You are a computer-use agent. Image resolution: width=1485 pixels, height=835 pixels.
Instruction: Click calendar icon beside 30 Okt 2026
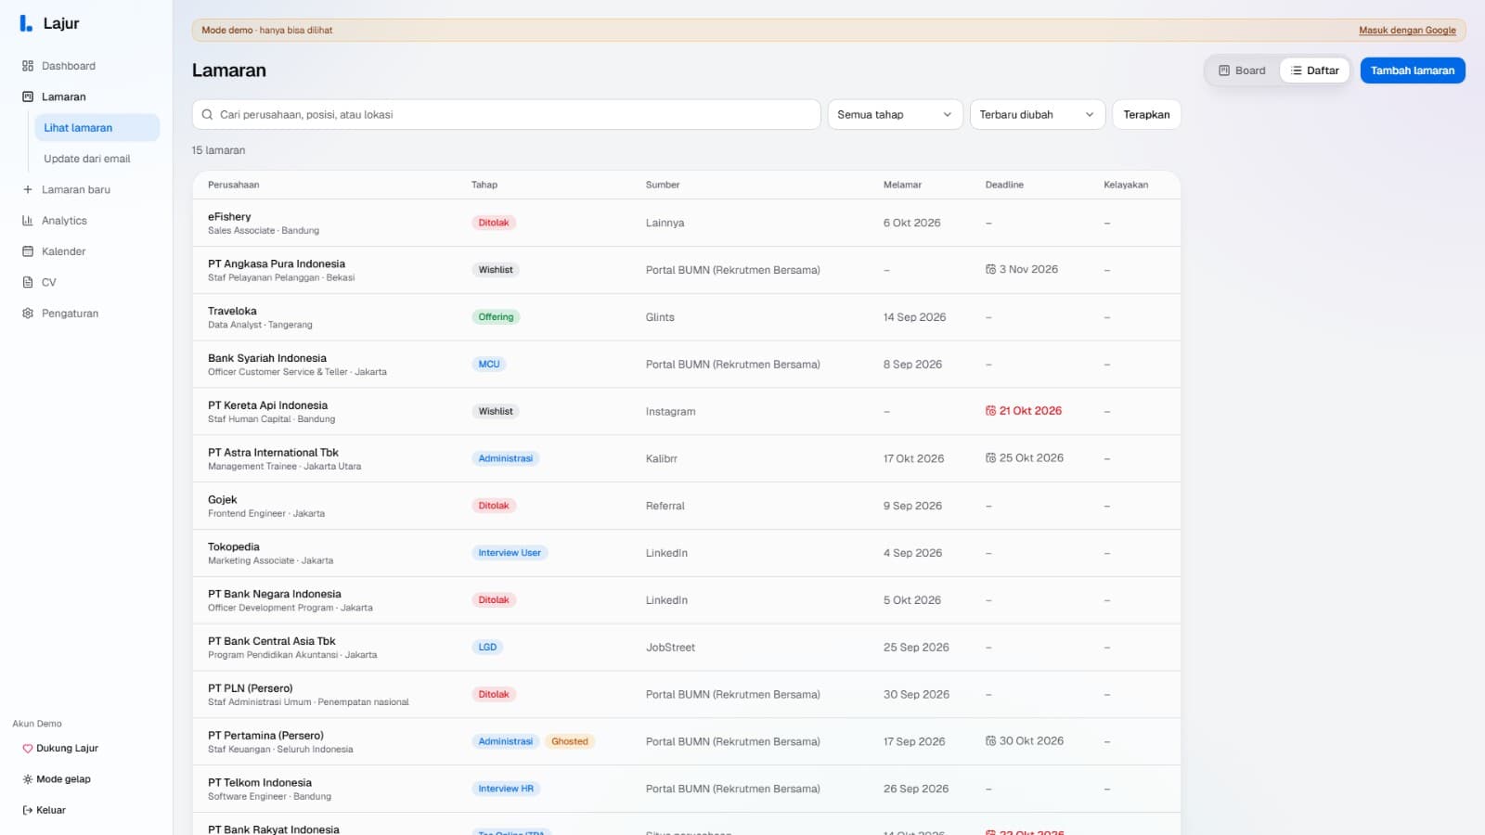click(990, 740)
